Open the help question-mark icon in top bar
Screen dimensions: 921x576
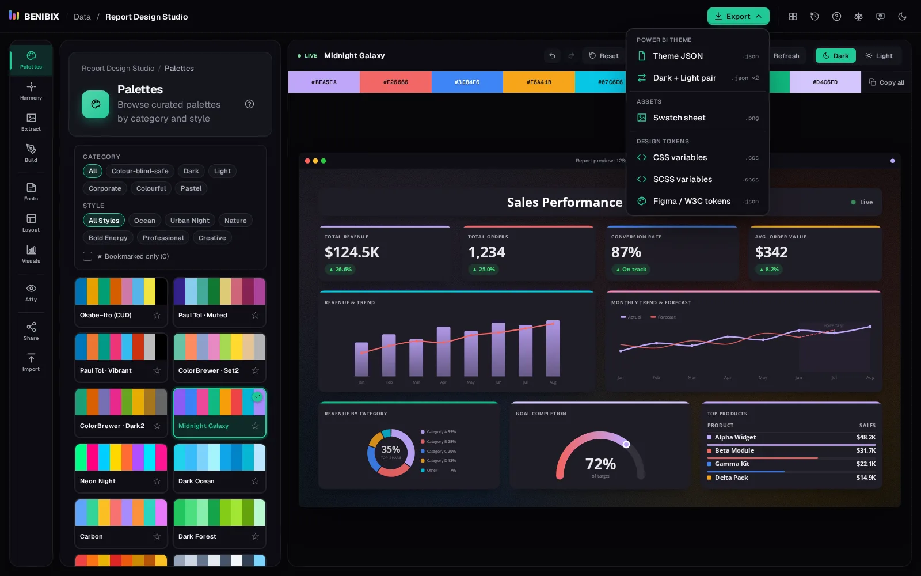click(836, 17)
